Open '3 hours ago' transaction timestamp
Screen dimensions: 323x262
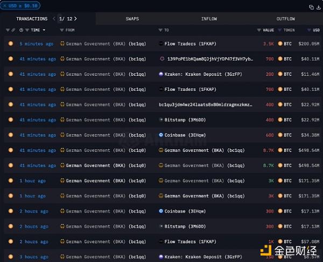coord(34,257)
